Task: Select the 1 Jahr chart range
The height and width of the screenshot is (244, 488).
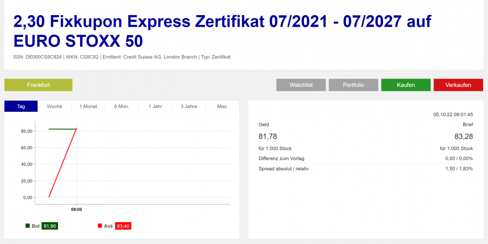Action: click(155, 106)
